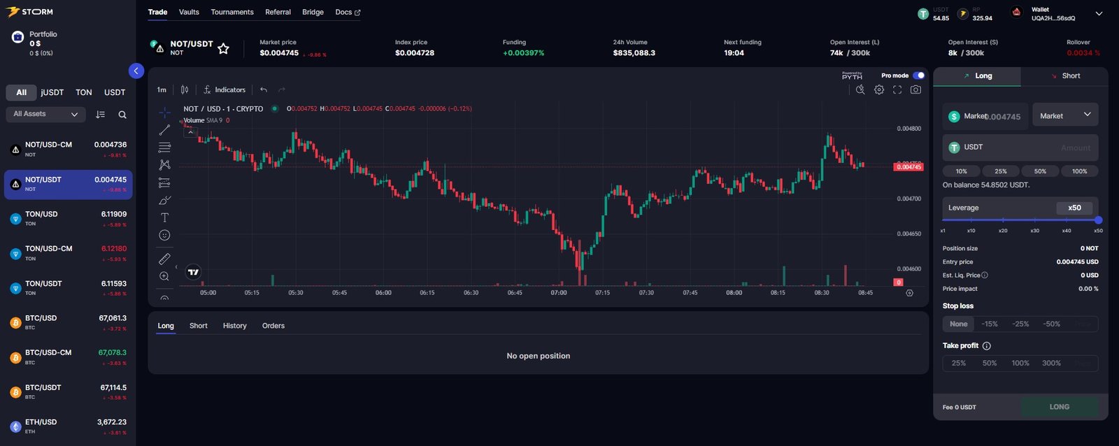
Task: Select the forecasting and measurement tool
Action: click(x=164, y=183)
